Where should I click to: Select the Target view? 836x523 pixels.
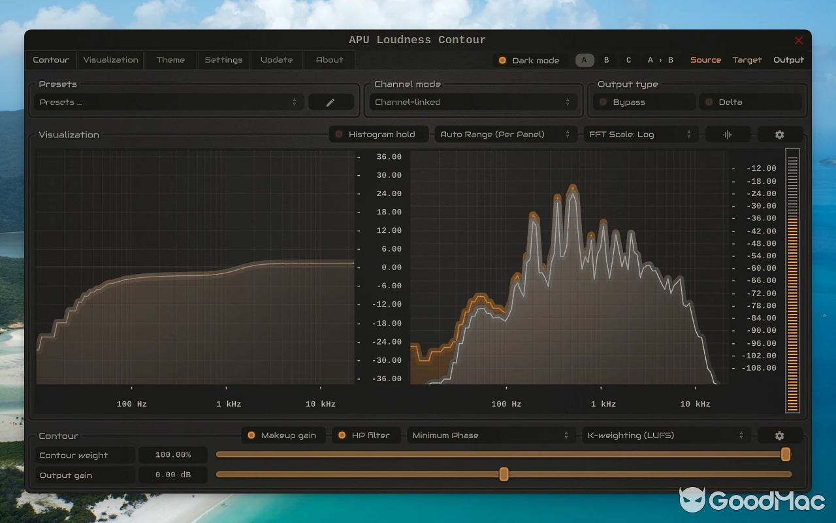(x=747, y=59)
